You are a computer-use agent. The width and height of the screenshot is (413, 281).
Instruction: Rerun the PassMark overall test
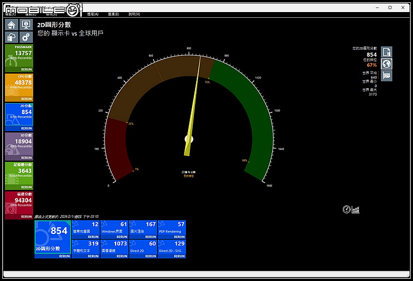[x=26, y=69]
